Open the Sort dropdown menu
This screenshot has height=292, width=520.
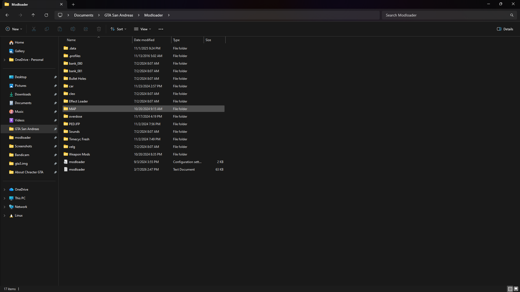coord(118,29)
